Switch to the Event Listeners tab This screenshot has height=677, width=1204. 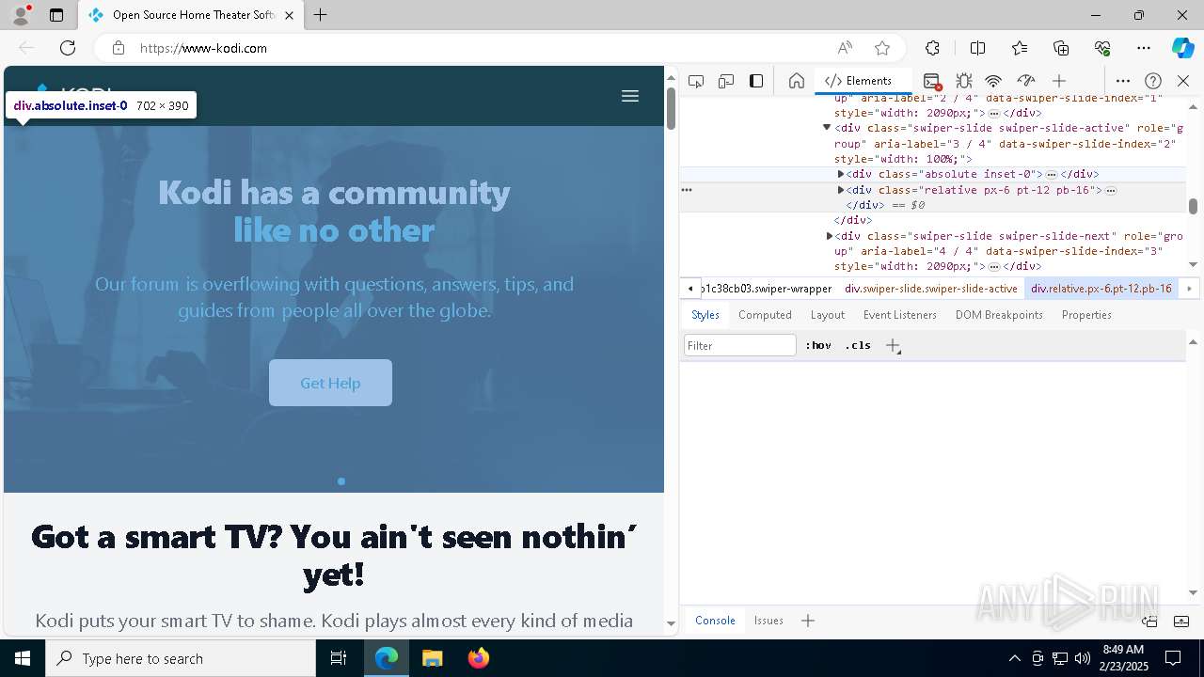click(x=900, y=315)
